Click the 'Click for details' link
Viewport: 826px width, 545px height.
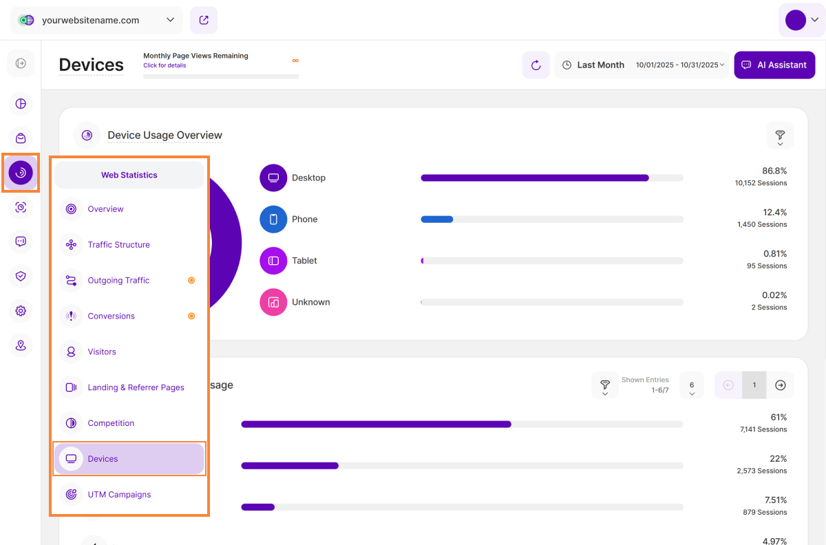coord(164,66)
